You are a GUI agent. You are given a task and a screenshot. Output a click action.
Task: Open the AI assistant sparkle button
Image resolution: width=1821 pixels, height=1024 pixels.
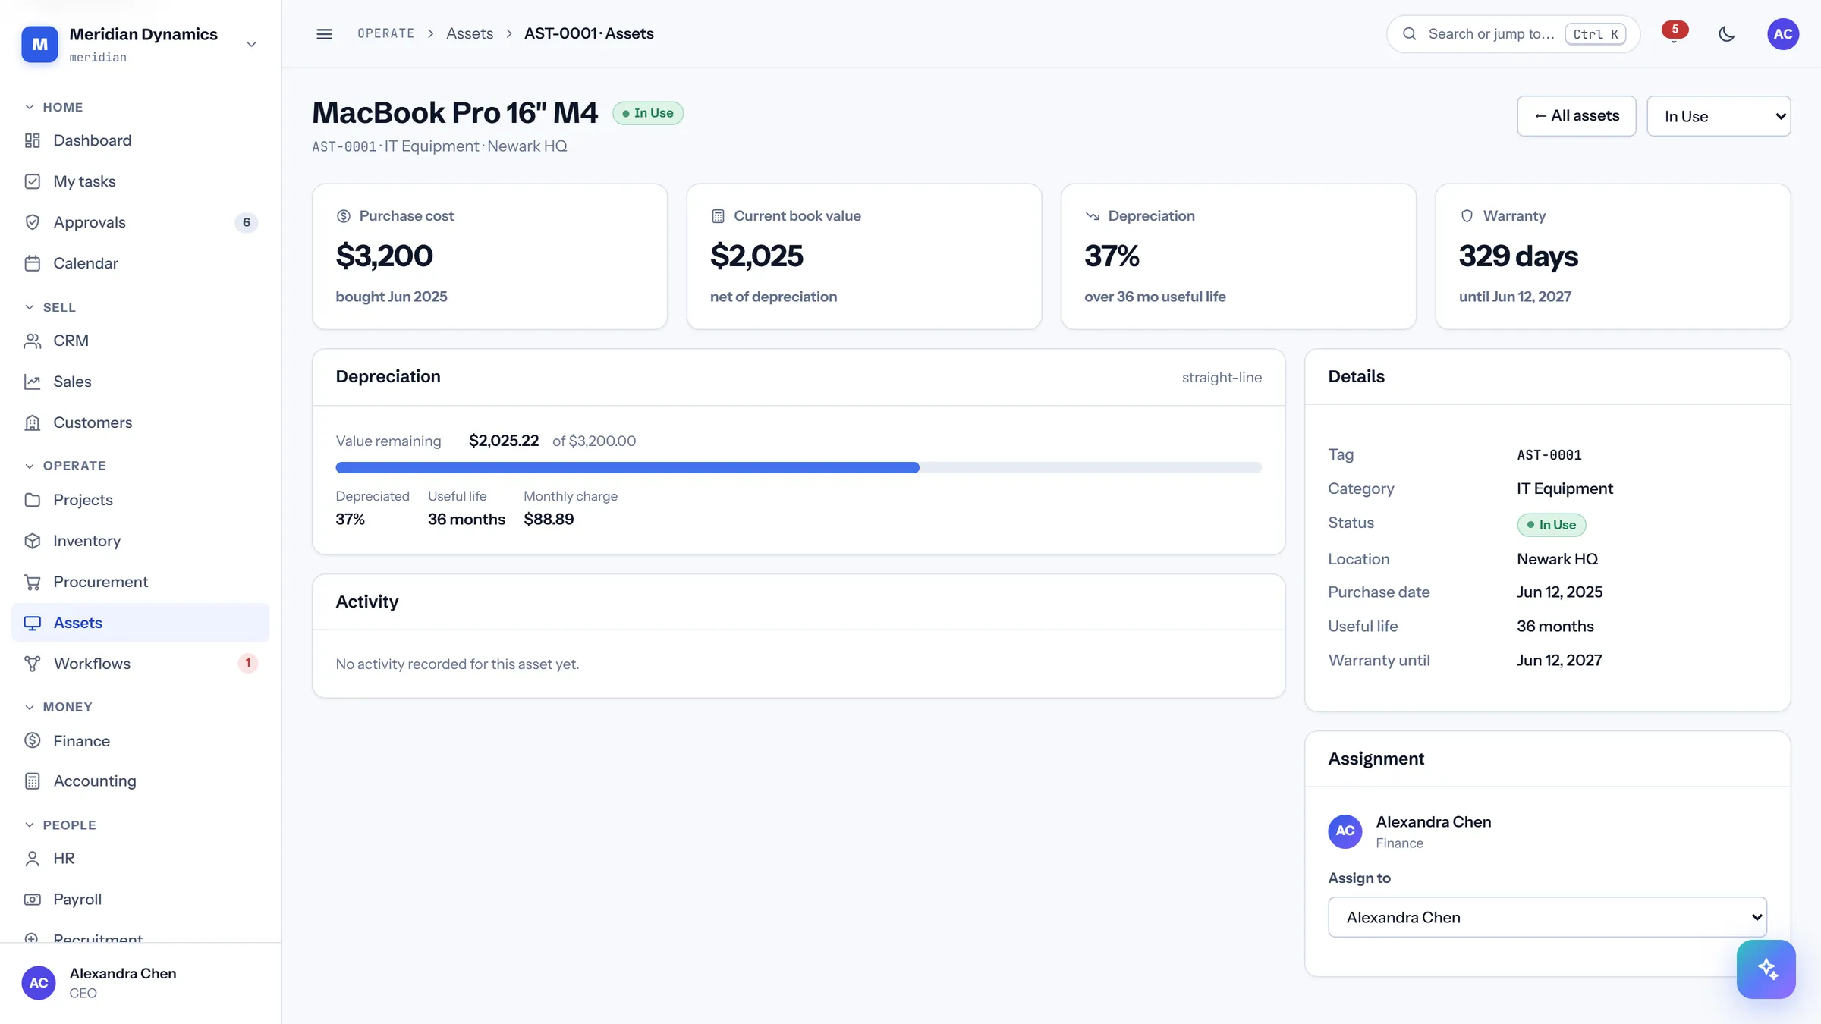pos(1766,969)
